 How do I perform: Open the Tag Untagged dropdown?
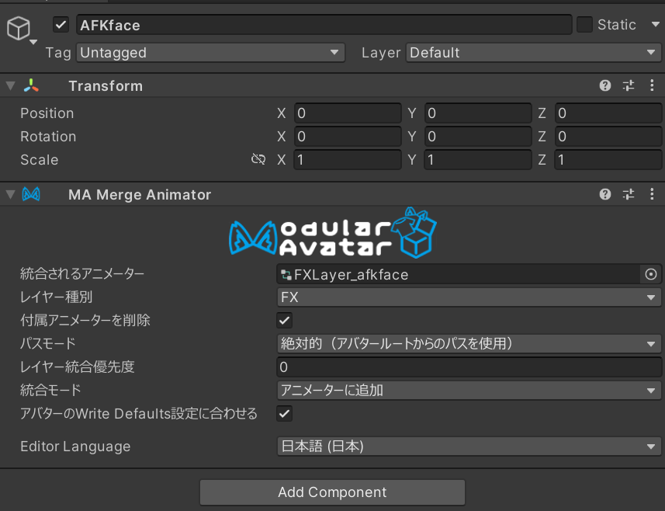click(210, 53)
